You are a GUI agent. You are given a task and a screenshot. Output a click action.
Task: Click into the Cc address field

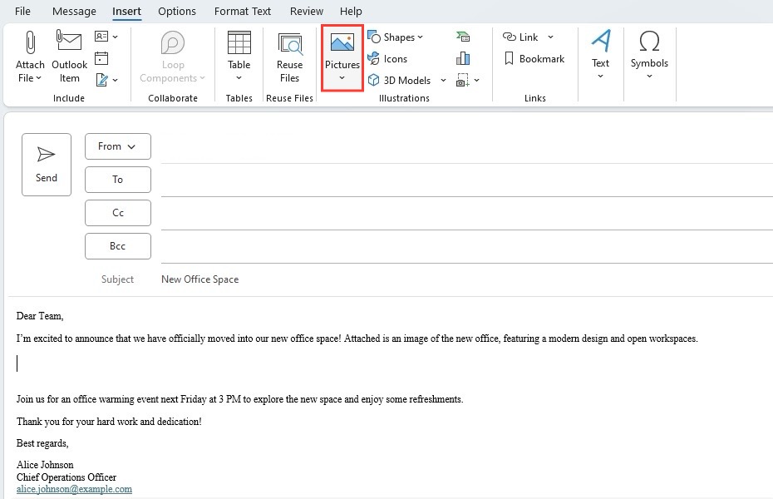click(x=467, y=214)
